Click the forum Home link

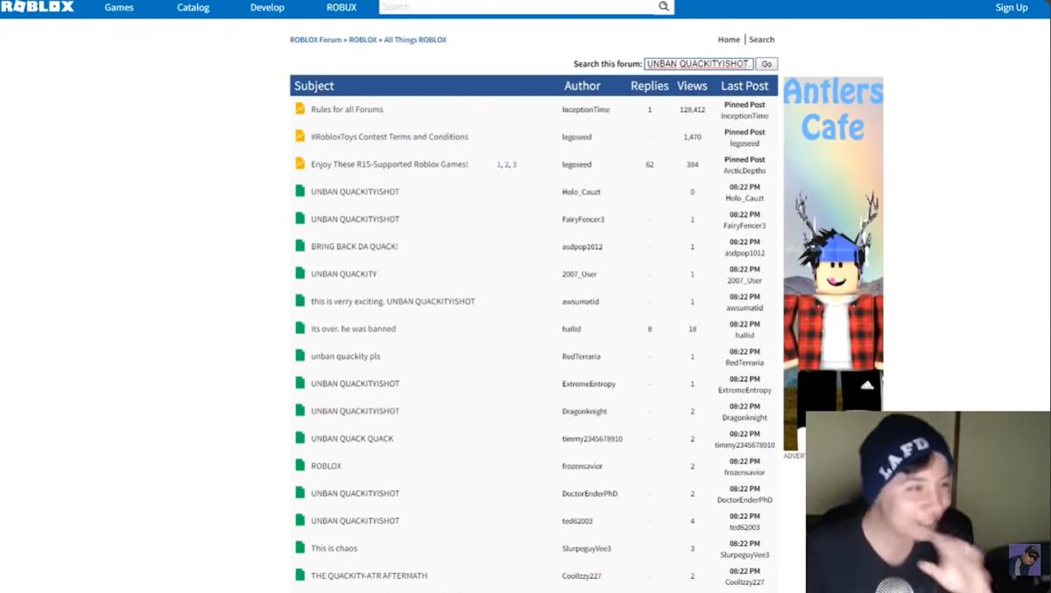[x=729, y=39]
